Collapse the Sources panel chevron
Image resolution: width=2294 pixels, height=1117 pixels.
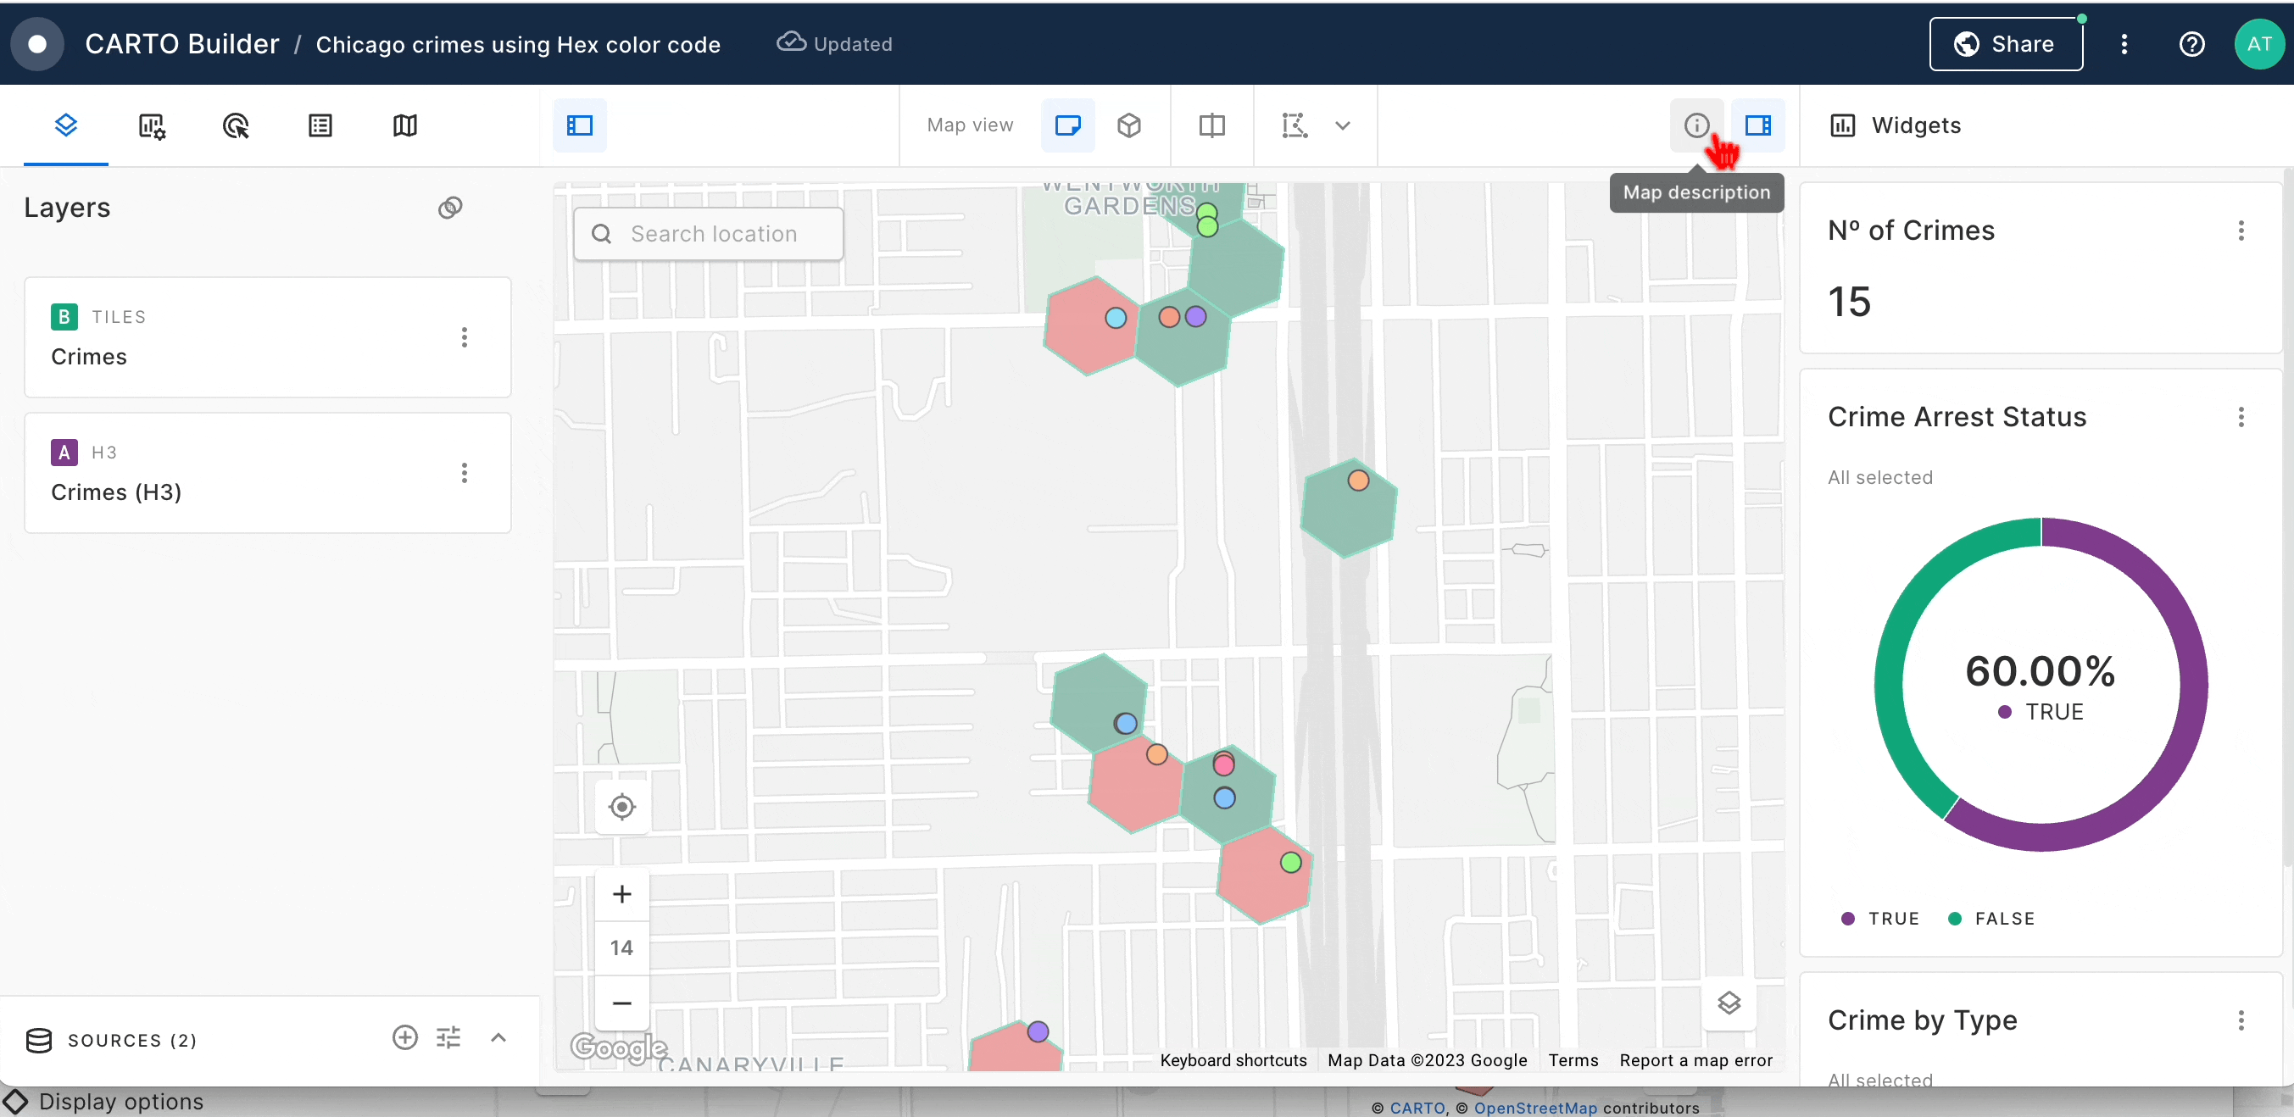coord(498,1036)
